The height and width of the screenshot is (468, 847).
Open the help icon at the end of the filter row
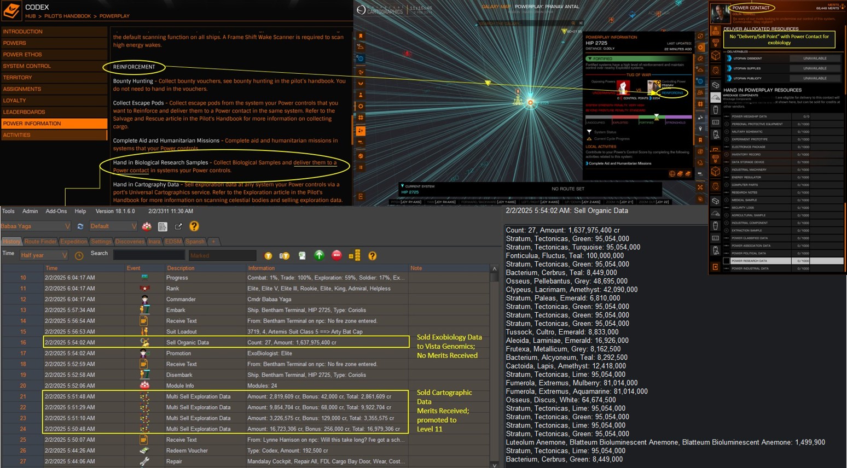pos(372,255)
